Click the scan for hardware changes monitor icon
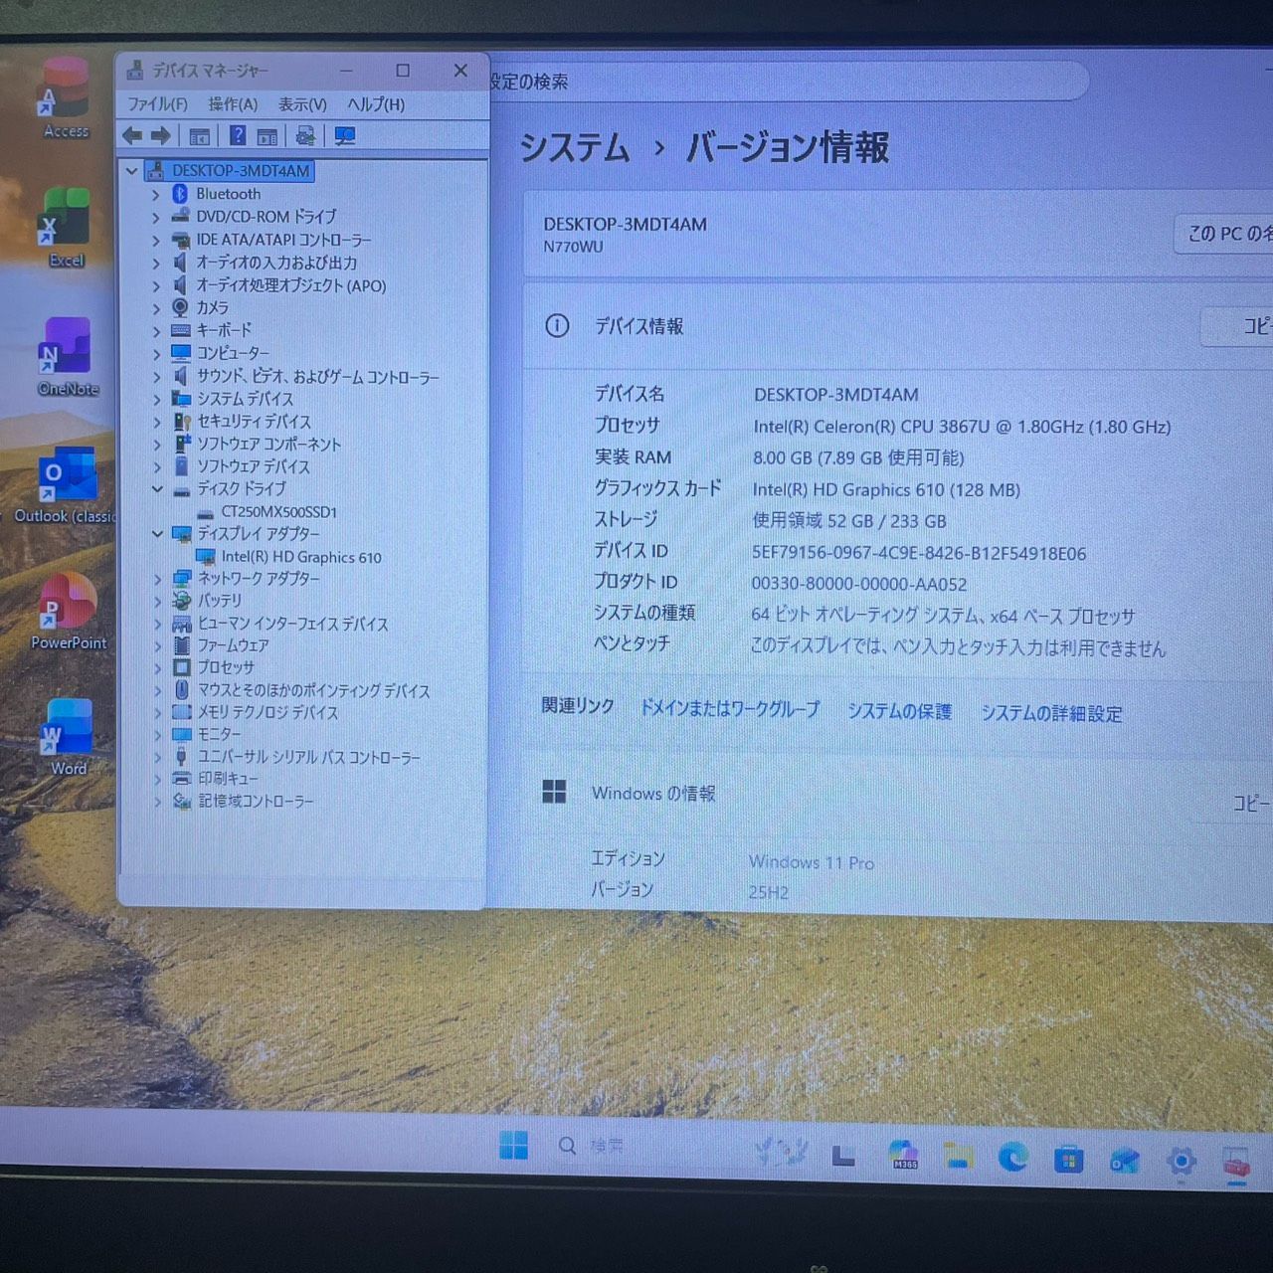 click(345, 136)
